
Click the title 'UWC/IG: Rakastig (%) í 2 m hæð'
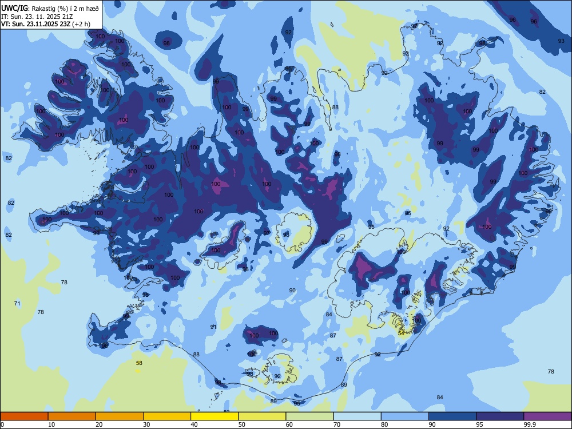50,9
